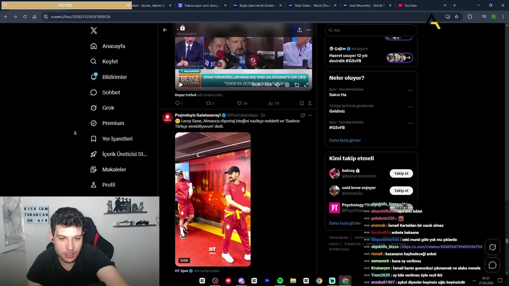Switch to Boşta olan teknik direktör tab
Viewport: 509px width, 286px height.
pyautogui.click(x=257, y=6)
